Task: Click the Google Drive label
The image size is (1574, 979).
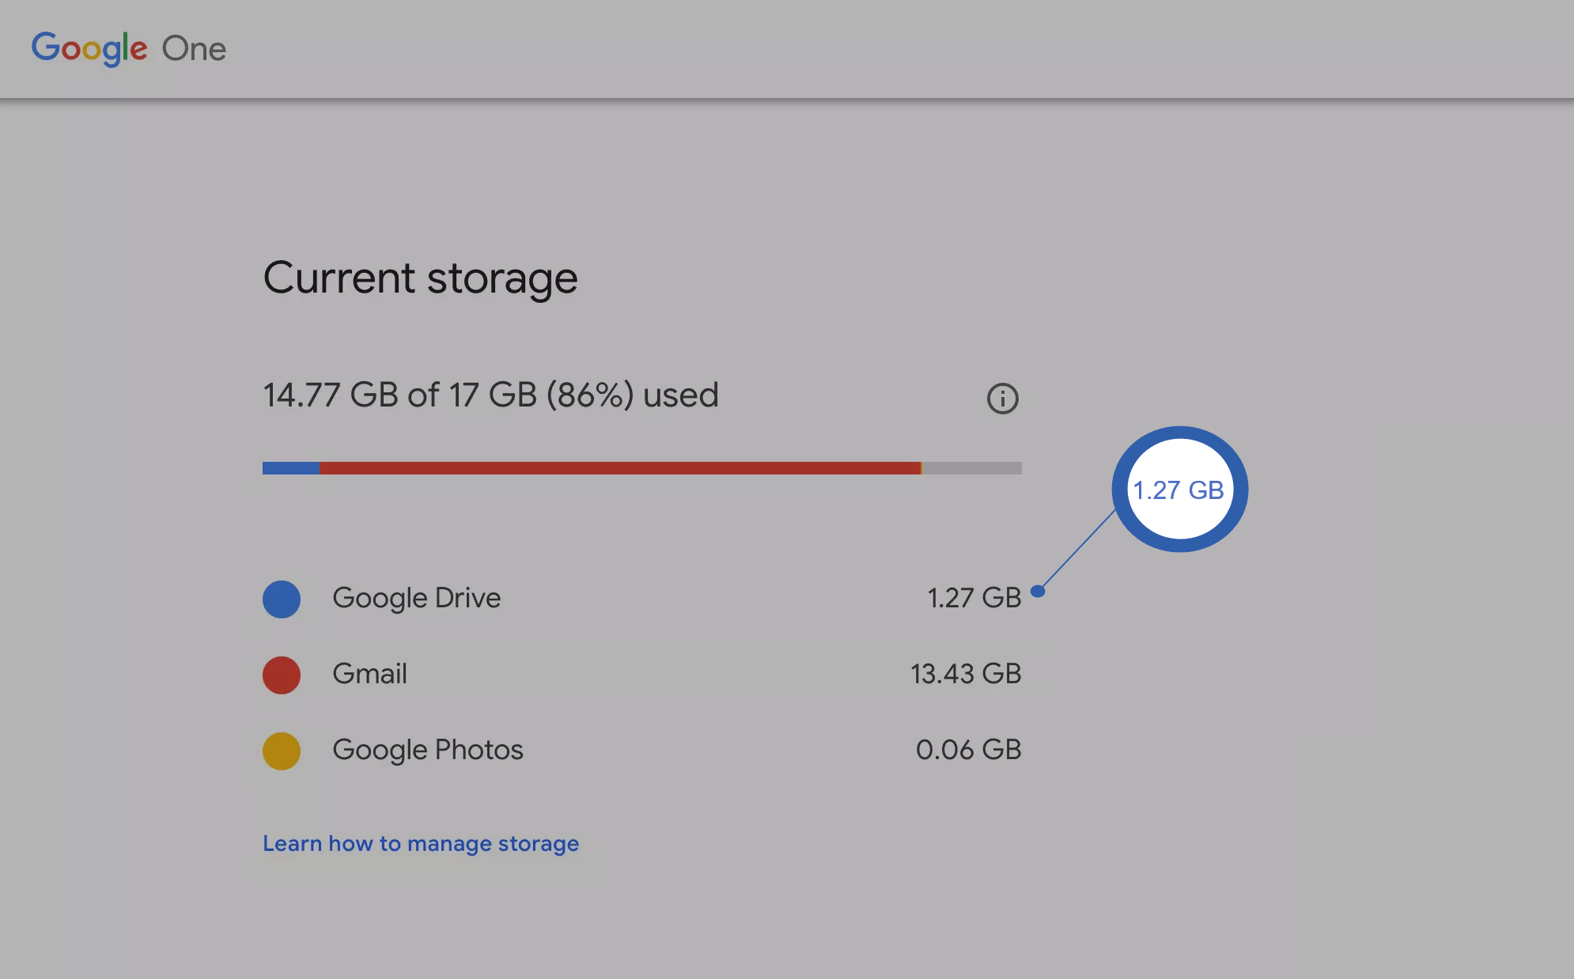Action: [x=416, y=598]
